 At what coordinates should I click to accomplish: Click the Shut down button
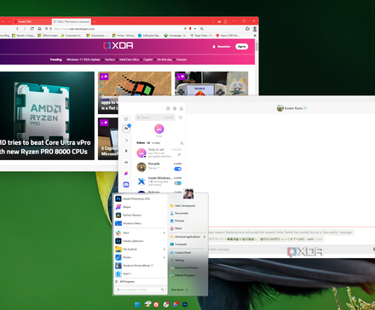[177, 290]
